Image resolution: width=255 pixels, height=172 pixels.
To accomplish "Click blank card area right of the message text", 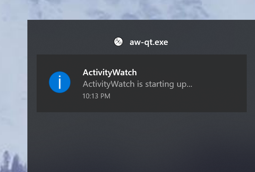I will click(220, 84).
